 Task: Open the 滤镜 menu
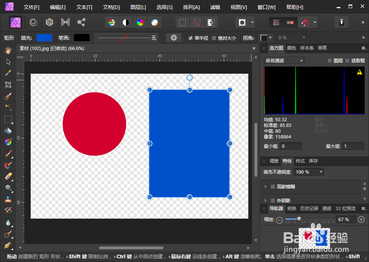point(216,7)
